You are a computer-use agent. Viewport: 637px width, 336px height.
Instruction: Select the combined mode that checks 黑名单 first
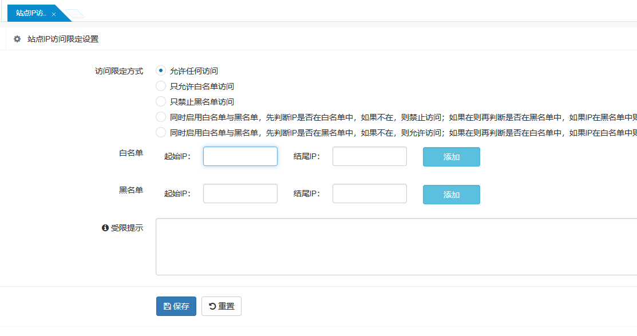tap(161, 133)
